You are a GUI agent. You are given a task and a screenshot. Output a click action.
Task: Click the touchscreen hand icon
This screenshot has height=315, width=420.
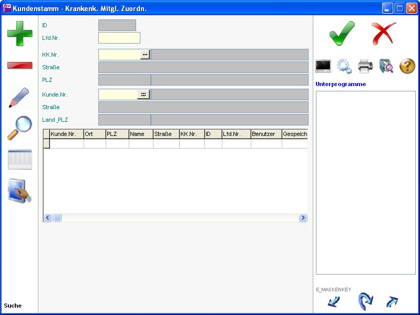[x=19, y=191]
